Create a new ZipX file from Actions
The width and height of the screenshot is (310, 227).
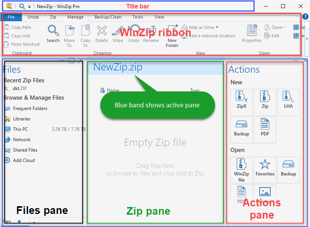click(242, 102)
